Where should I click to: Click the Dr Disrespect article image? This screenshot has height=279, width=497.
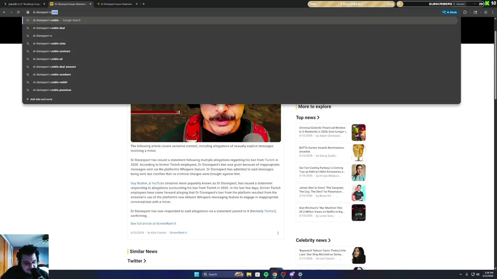[206, 123]
